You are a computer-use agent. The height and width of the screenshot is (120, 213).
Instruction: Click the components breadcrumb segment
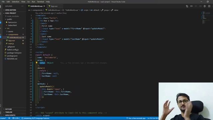(x=38, y=10)
